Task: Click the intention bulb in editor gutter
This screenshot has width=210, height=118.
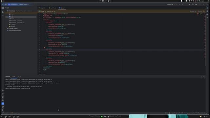Action: 44,48
